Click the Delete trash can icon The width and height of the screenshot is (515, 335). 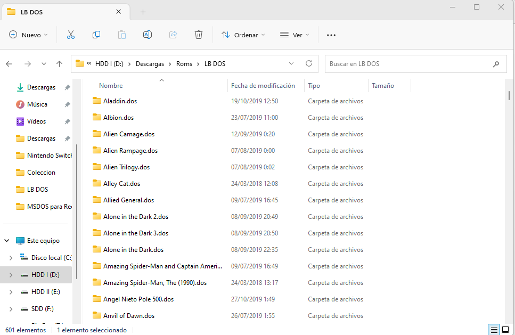pos(199,35)
